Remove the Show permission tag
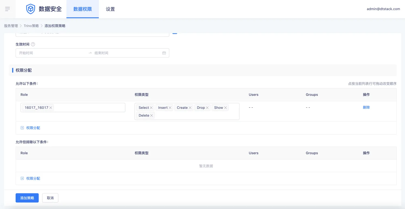The width and height of the screenshot is (405, 209). coord(225,108)
